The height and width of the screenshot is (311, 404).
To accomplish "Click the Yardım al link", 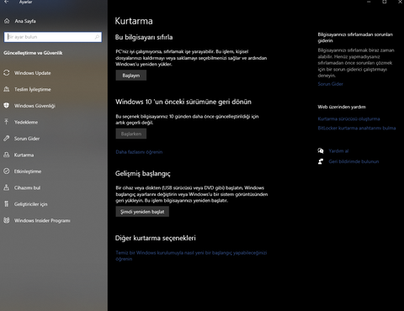I will coord(338,150).
